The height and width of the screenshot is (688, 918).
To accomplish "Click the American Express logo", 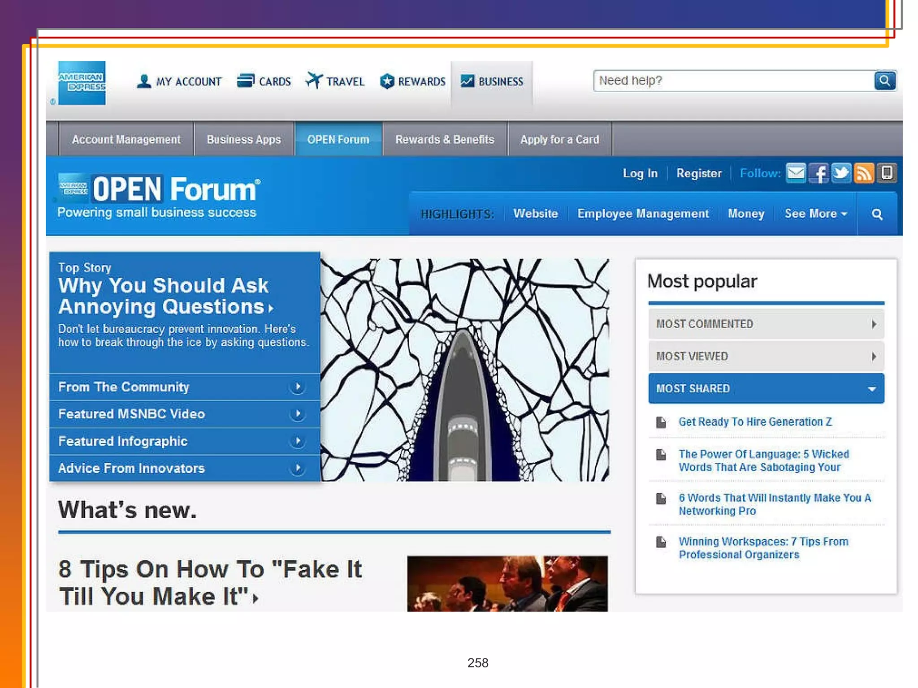I will (82, 83).
